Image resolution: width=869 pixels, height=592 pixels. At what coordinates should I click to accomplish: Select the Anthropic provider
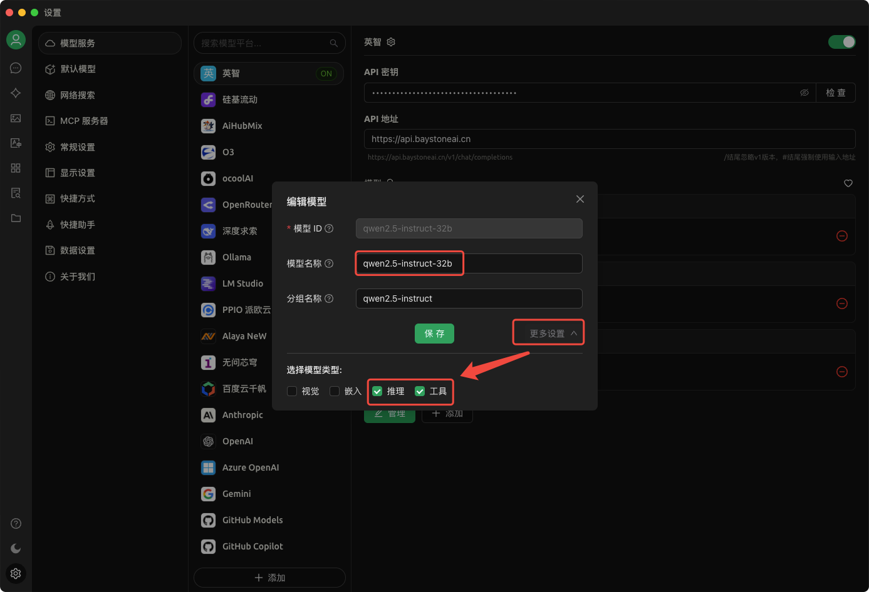(x=269, y=415)
